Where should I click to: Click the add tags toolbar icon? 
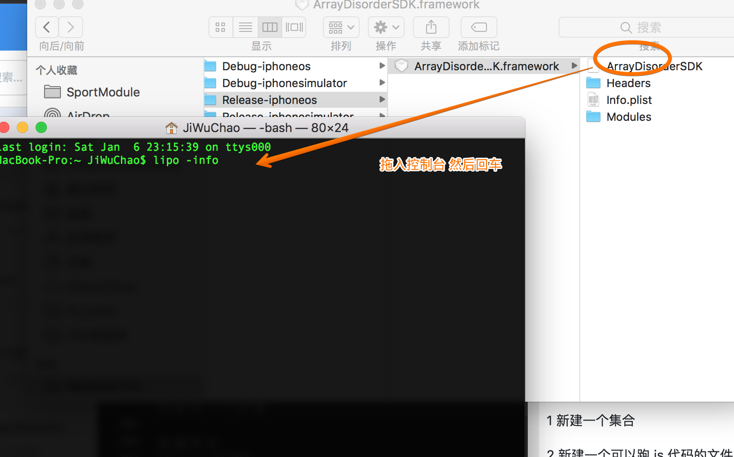[479, 27]
